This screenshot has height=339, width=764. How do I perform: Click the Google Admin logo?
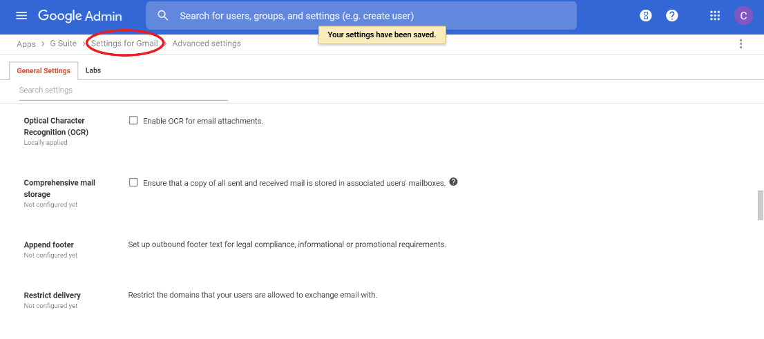(x=80, y=16)
